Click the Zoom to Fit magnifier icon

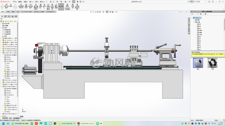pyautogui.click(x=91, y=12)
